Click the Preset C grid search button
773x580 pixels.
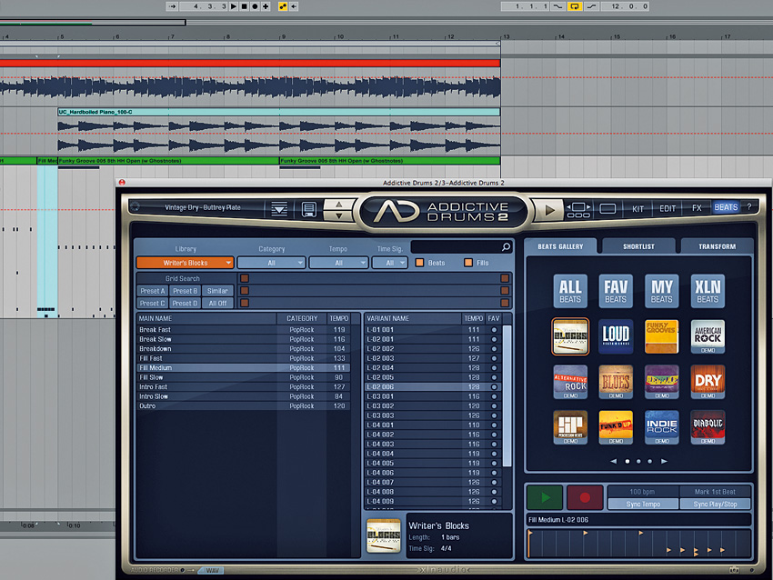[x=153, y=303]
